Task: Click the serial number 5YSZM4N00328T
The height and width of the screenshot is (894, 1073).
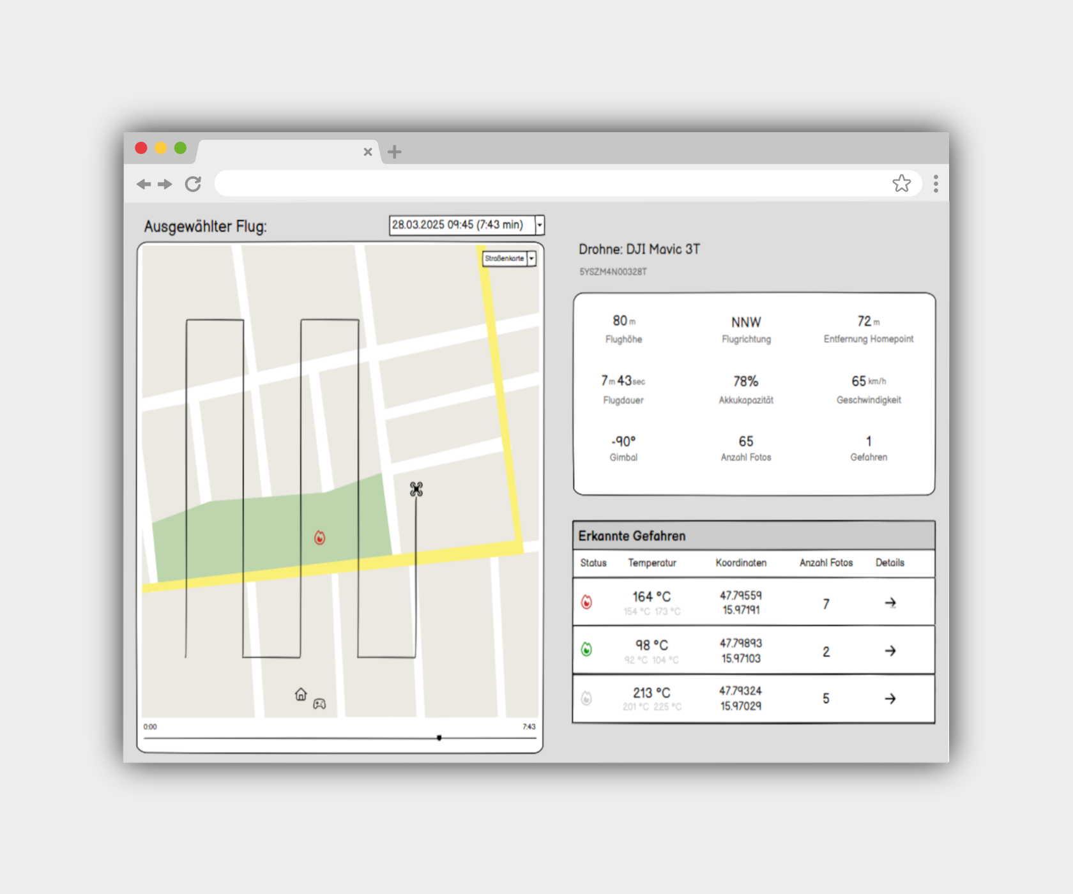Action: pos(613,272)
